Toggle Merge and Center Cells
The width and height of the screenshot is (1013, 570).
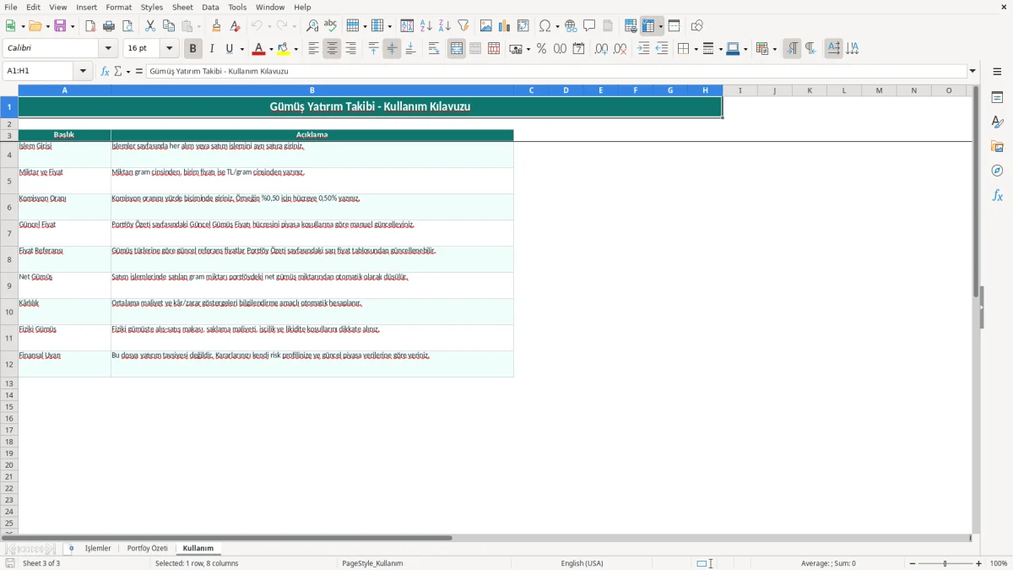point(457,49)
